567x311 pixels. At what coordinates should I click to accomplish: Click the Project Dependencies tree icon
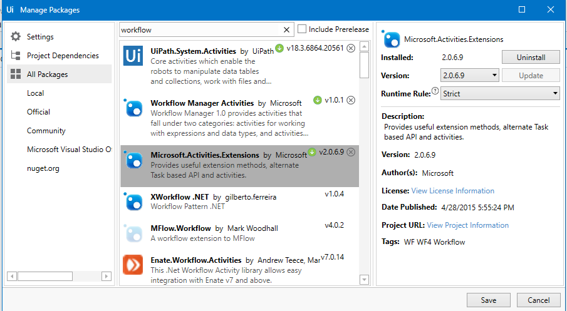coord(16,55)
